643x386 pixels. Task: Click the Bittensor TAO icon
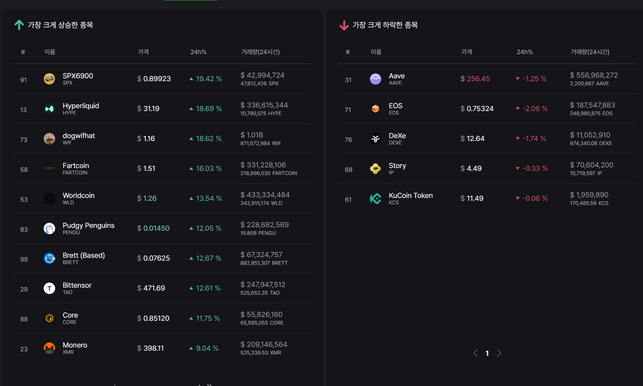pyautogui.click(x=49, y=288)
